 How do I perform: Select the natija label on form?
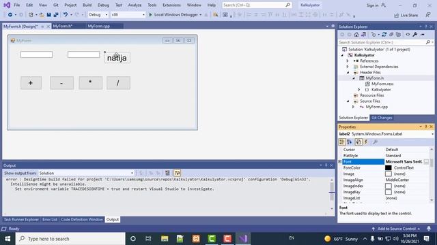click(x=117, y=58)
